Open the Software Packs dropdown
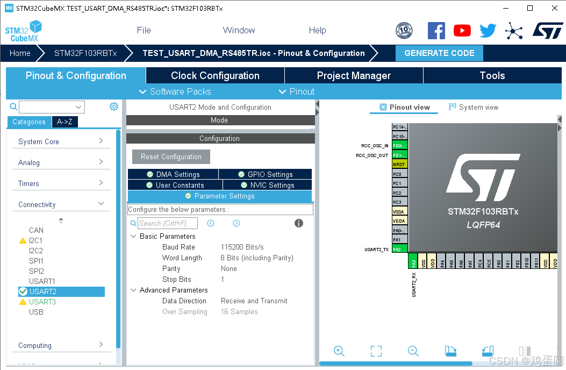Screen dimensions: 566x370 pyautogui.click(x=175, y=92)
